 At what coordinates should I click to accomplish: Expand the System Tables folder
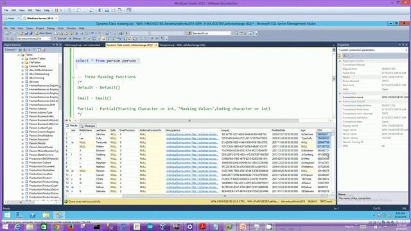(22, 58)
